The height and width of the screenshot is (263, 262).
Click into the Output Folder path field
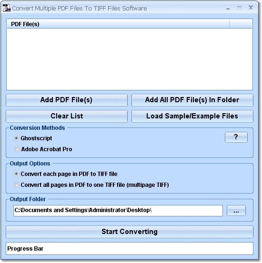coord(118,211)
